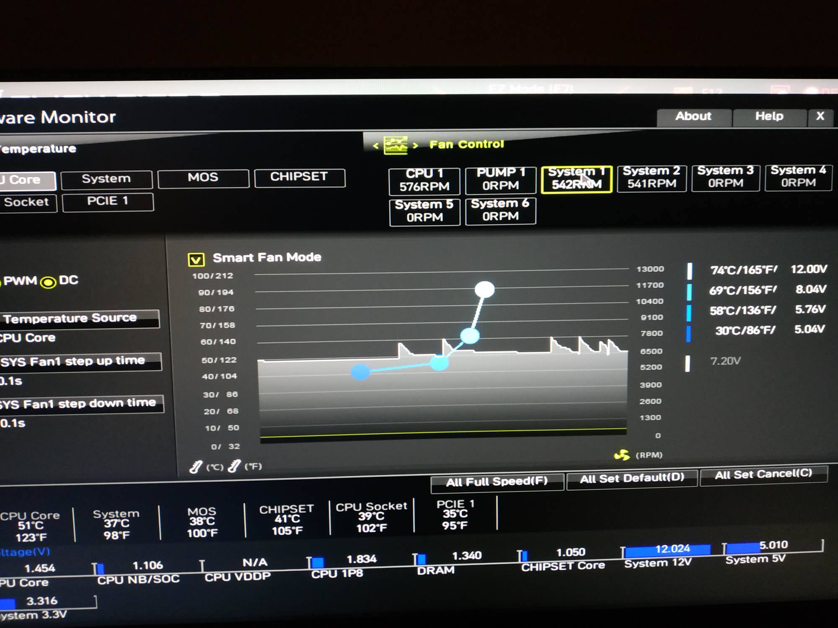Click the white swatch beside 74°C setpoint

[x=689, y=271]
